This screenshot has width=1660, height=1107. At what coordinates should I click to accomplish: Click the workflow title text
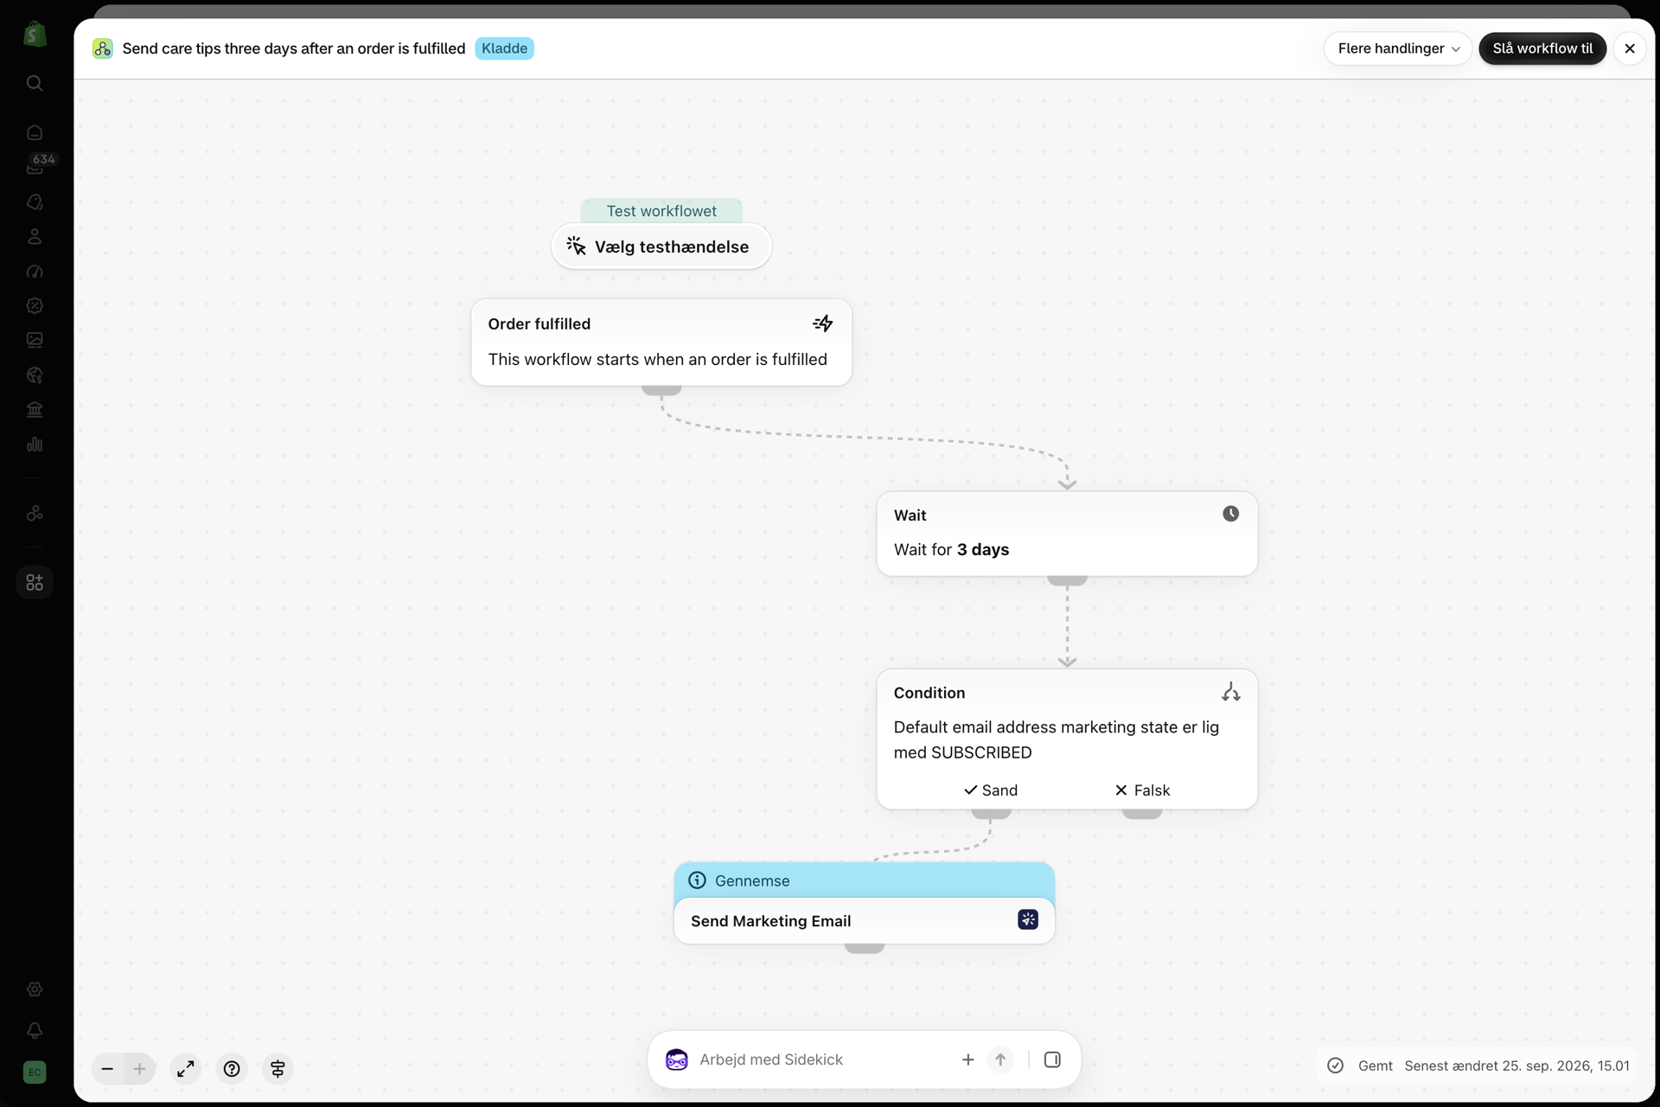tap(294, 48)
